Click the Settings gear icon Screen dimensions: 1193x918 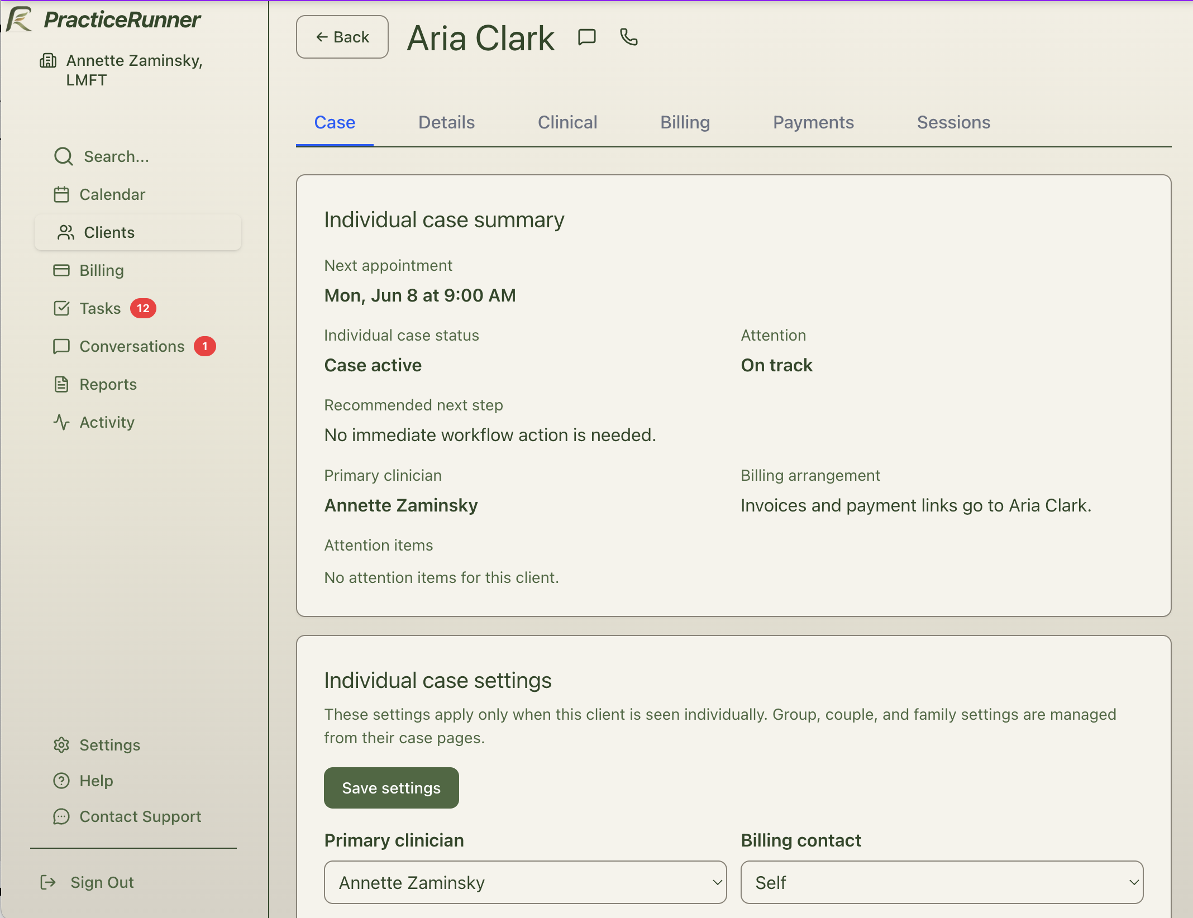coord(61,745)
